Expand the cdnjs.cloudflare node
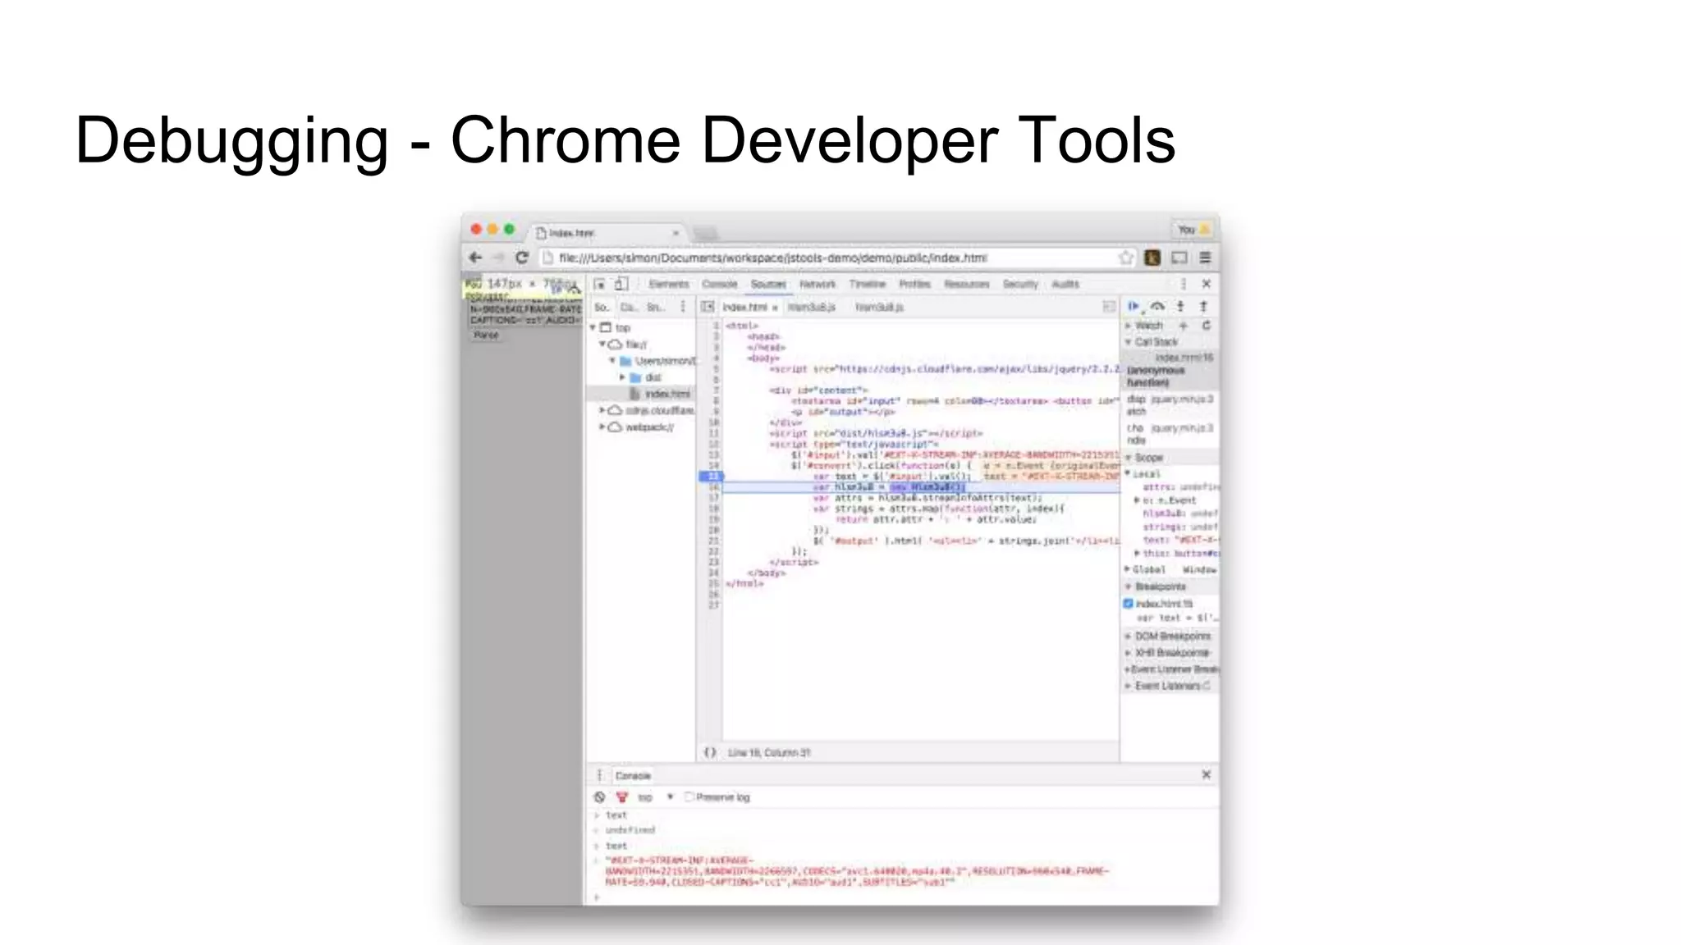Screen dimensions: 1681x945 point(602,410)
